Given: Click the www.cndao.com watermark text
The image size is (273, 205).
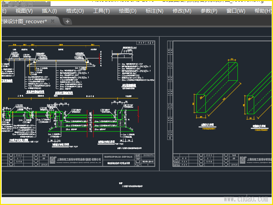Looking at the screenshot, I should (245, 199).
